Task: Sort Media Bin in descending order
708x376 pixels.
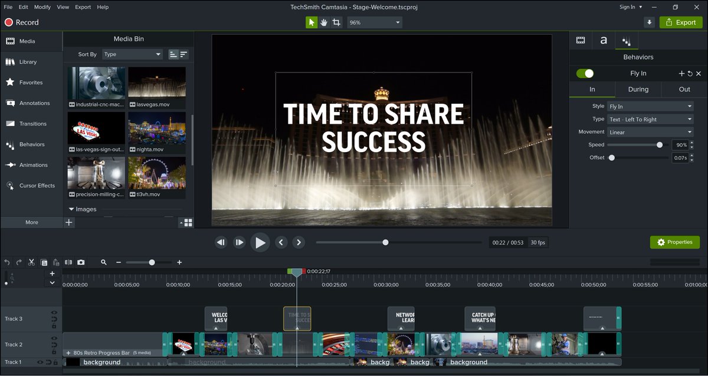Action: tap(184, 54)
